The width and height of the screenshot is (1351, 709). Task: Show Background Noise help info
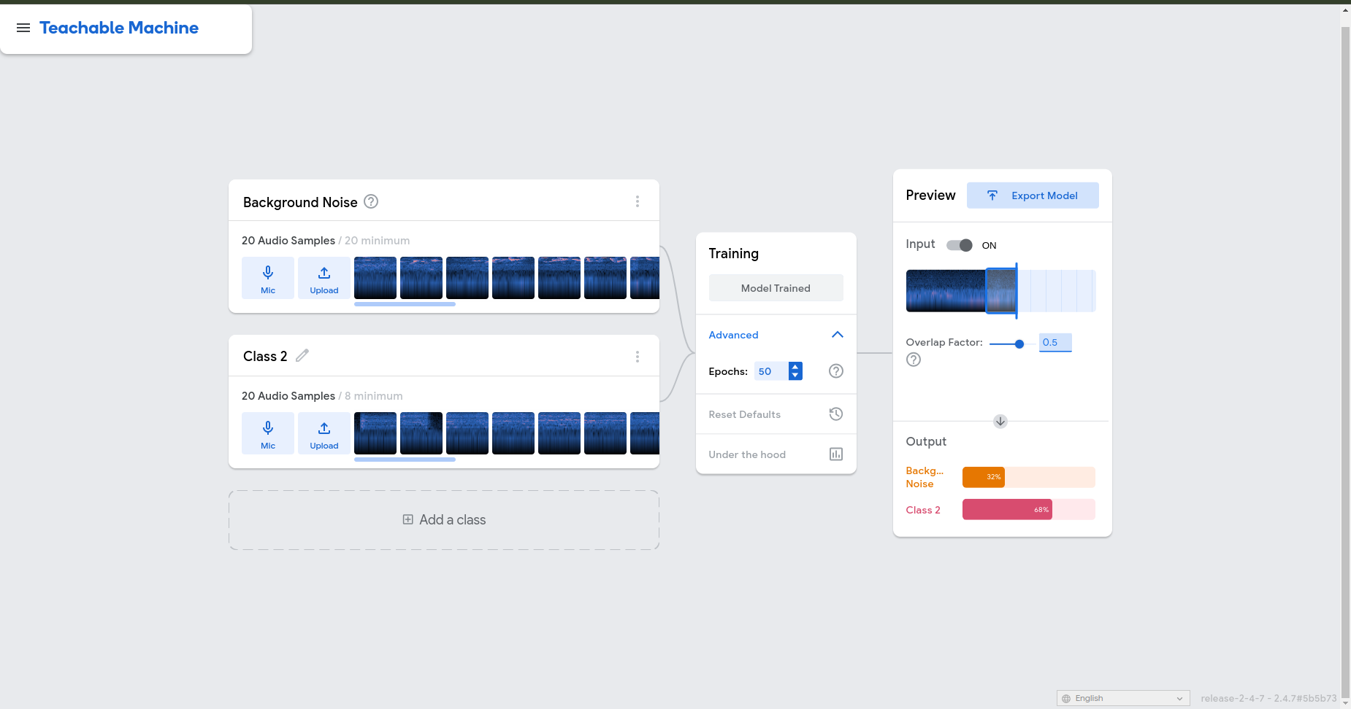(371, 201)
